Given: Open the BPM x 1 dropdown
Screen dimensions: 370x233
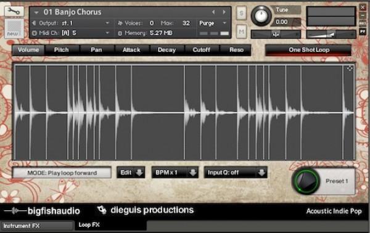Looking at the screenshot, I should coord(175,173).
